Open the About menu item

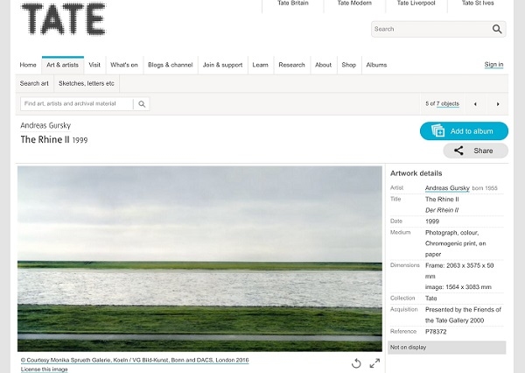[323, 65]
